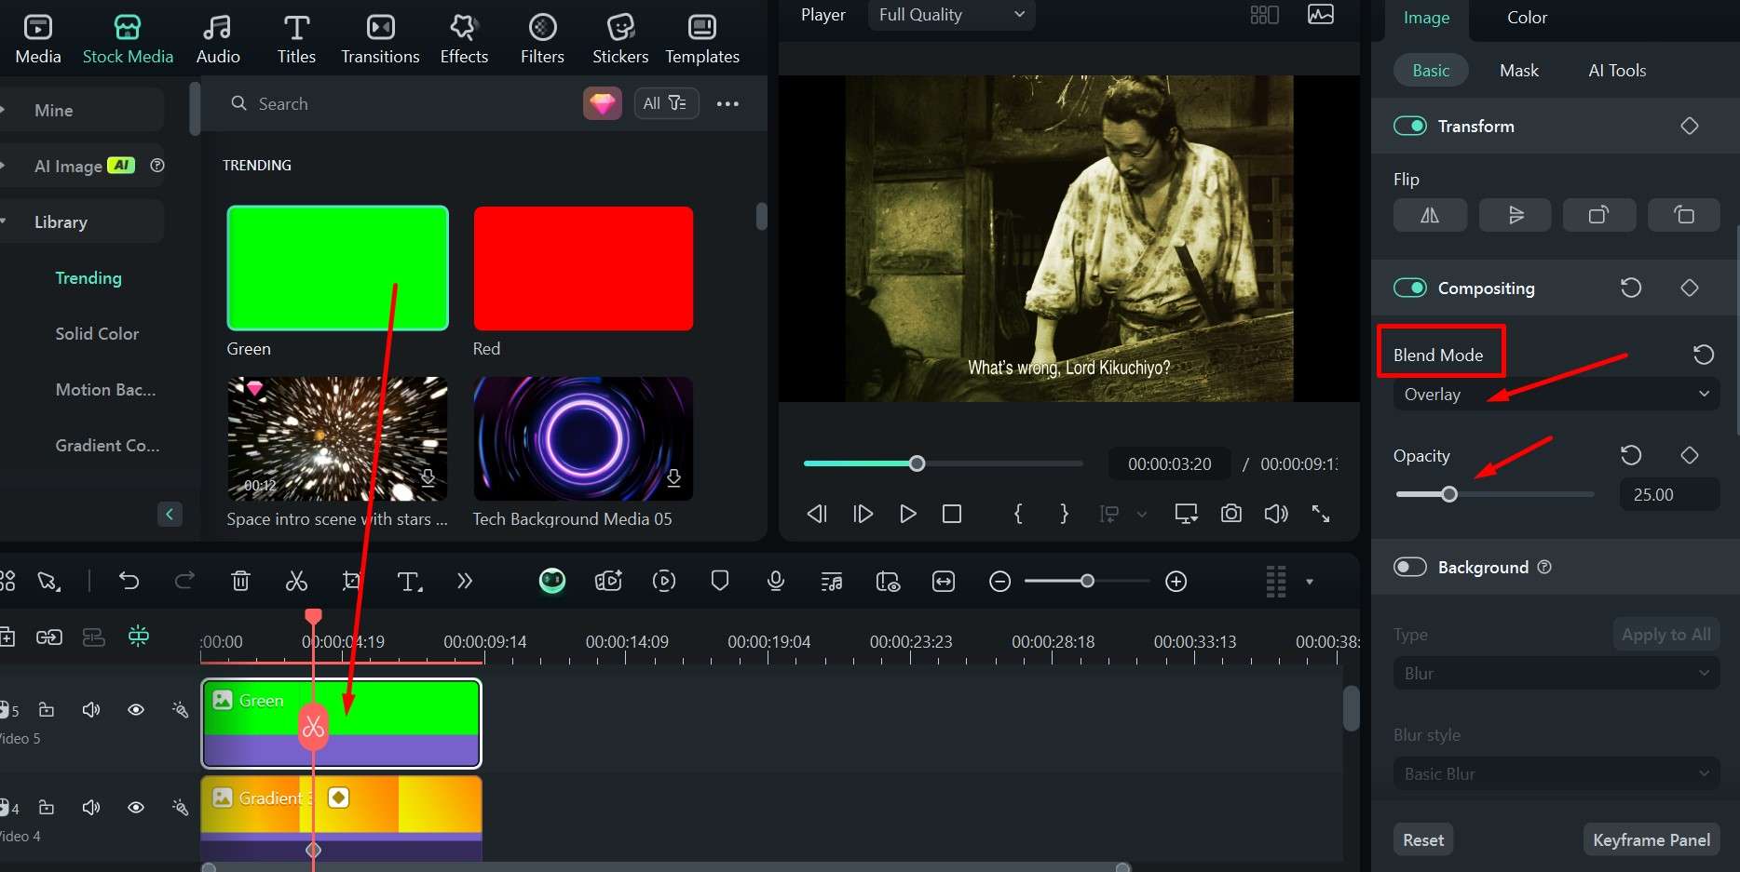Turn off the Compositing toggle
1740x872 pixels.
pos(1410,288)
